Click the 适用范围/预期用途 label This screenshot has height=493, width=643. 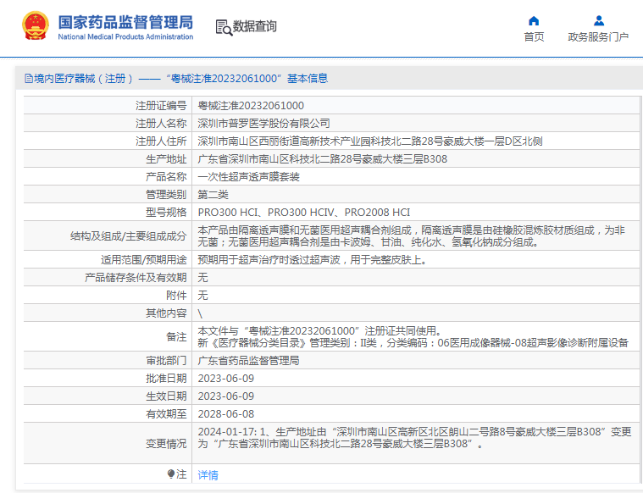(144, 259)
